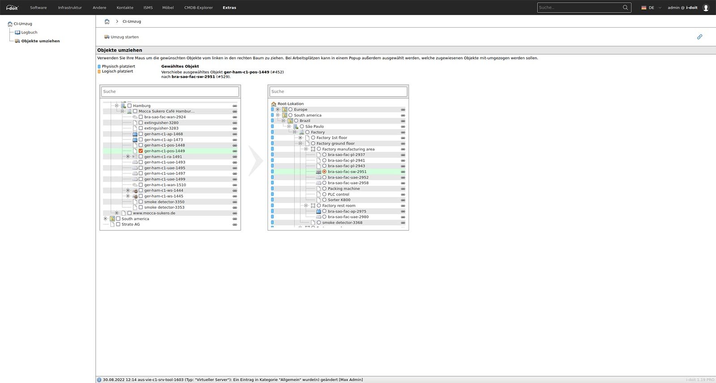Click link icon beside ger-ham-c1-pos-1449
The width and height of the screenshot is (716, 383).
[234, 151]
